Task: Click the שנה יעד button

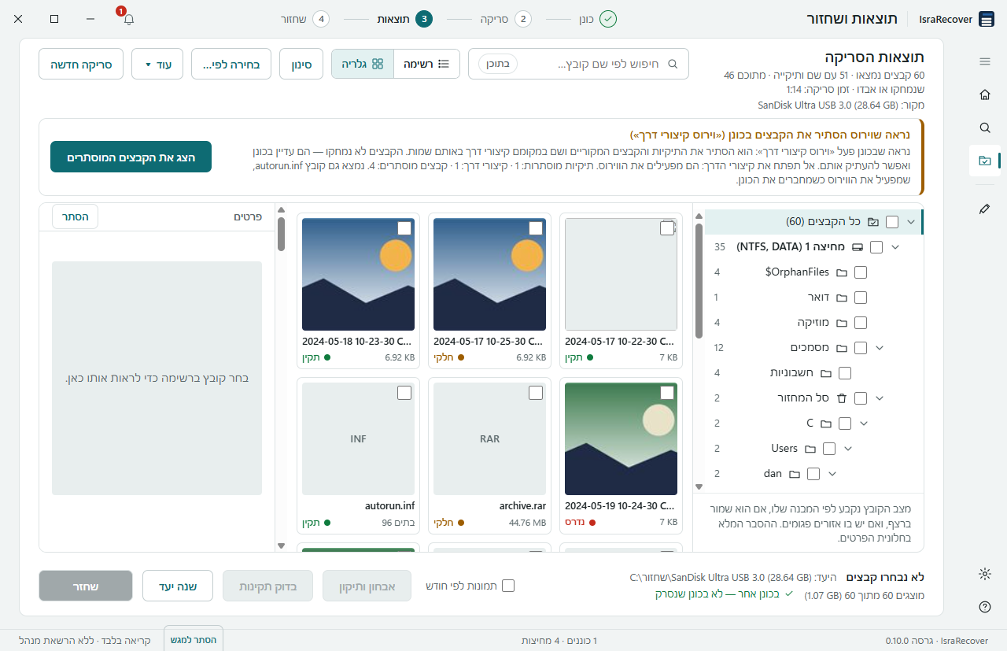Action: click(178, 586)
